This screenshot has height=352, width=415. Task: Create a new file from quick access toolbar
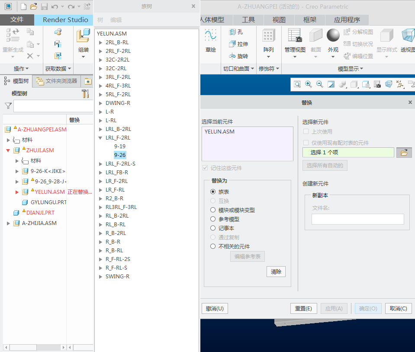[x=23, y=7]
